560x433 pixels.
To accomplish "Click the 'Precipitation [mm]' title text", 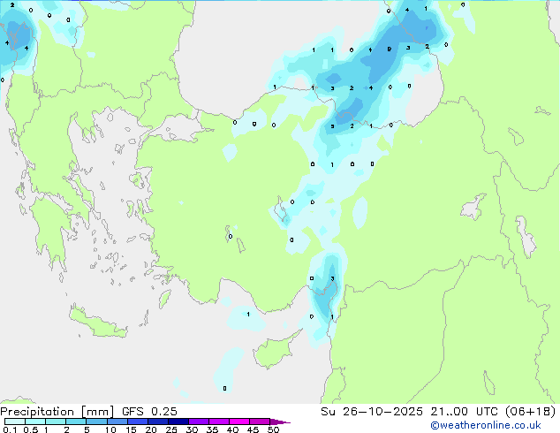I will 57,412.
